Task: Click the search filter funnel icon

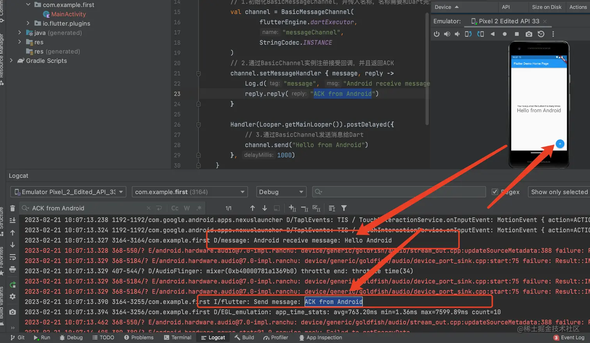Action: tap(344, 208)
